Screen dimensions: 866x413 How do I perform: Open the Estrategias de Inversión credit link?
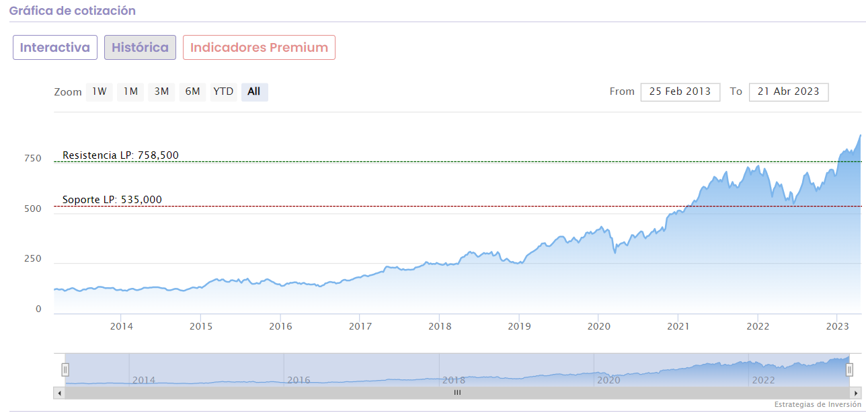(817, 404)
